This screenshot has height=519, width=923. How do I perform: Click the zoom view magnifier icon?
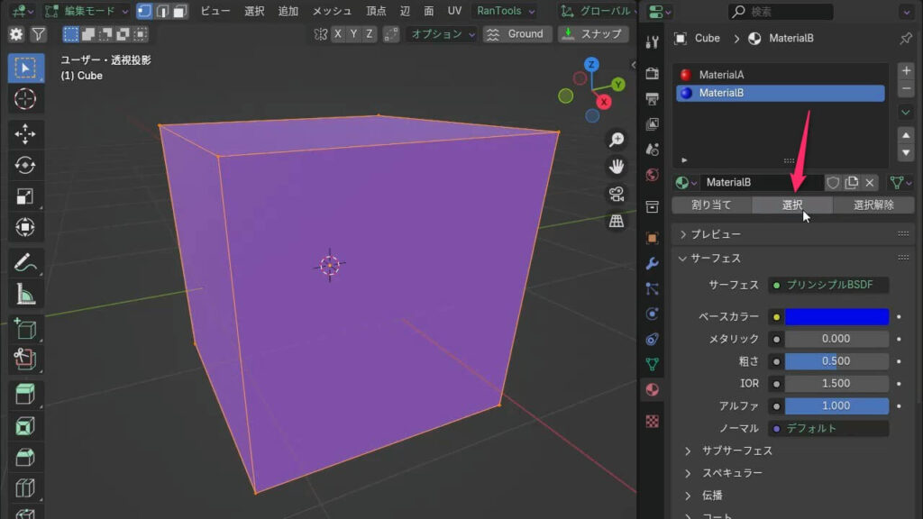click(x=617, y=140)
